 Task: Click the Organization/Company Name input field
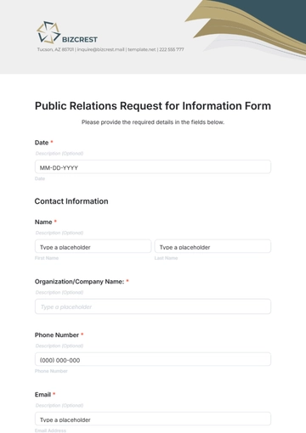pyautogui.click(x=153, y=306)
